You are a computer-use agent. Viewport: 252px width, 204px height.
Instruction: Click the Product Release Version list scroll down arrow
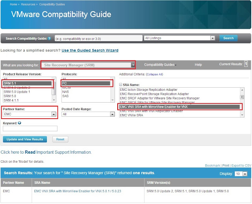click(54, 100)
